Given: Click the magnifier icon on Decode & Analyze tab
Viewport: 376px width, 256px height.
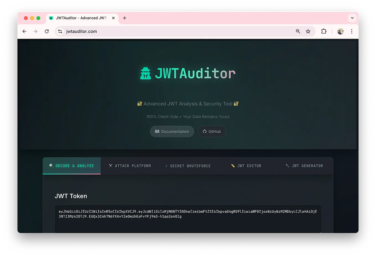Looking at the screenshot, I should tap(51, 166).
